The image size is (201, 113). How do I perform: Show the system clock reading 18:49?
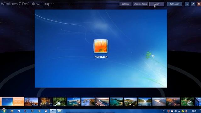pyautogui.click(x=194, y=111)
